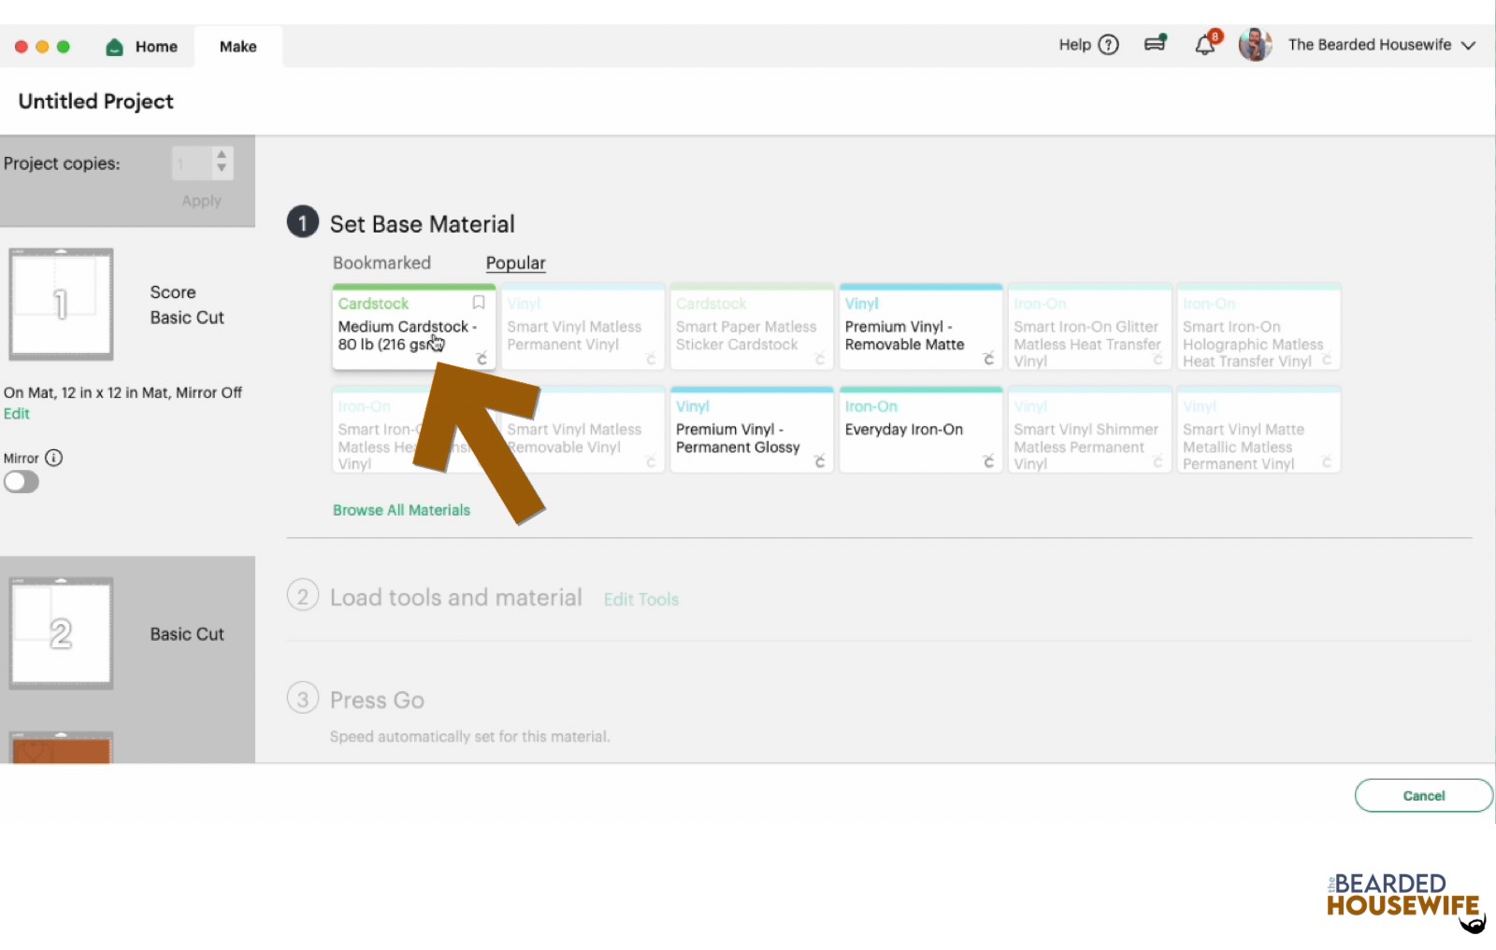Image resolution: width=1496 pixels, height=950 pixels.
Task: Open the notifications bell
Action: tap(1204, 43)
